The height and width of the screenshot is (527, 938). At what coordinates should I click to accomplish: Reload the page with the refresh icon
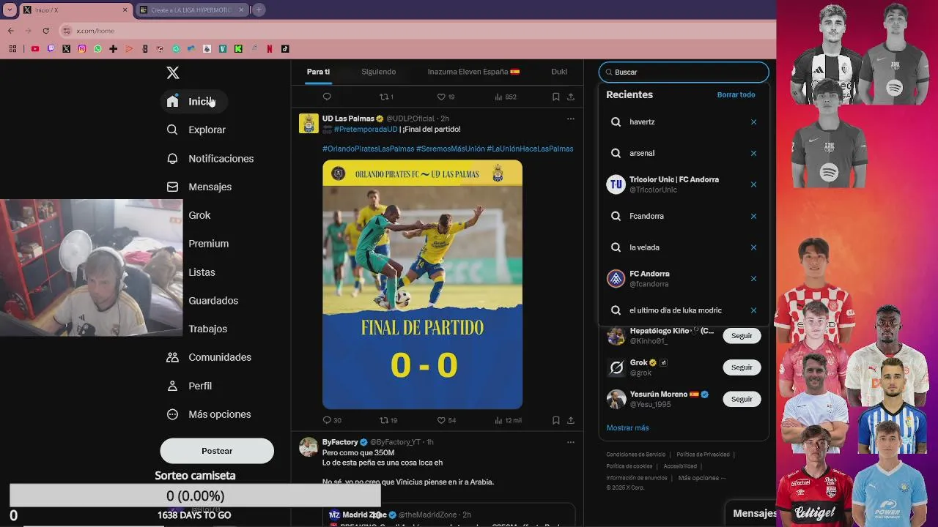coord(45,31)
